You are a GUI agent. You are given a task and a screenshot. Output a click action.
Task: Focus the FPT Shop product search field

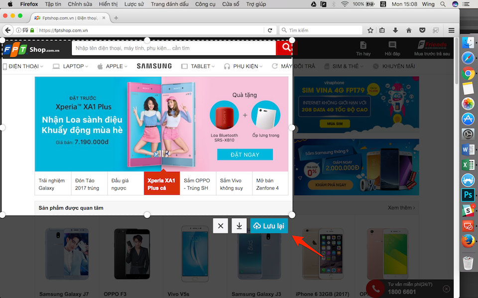click(173, 48)
